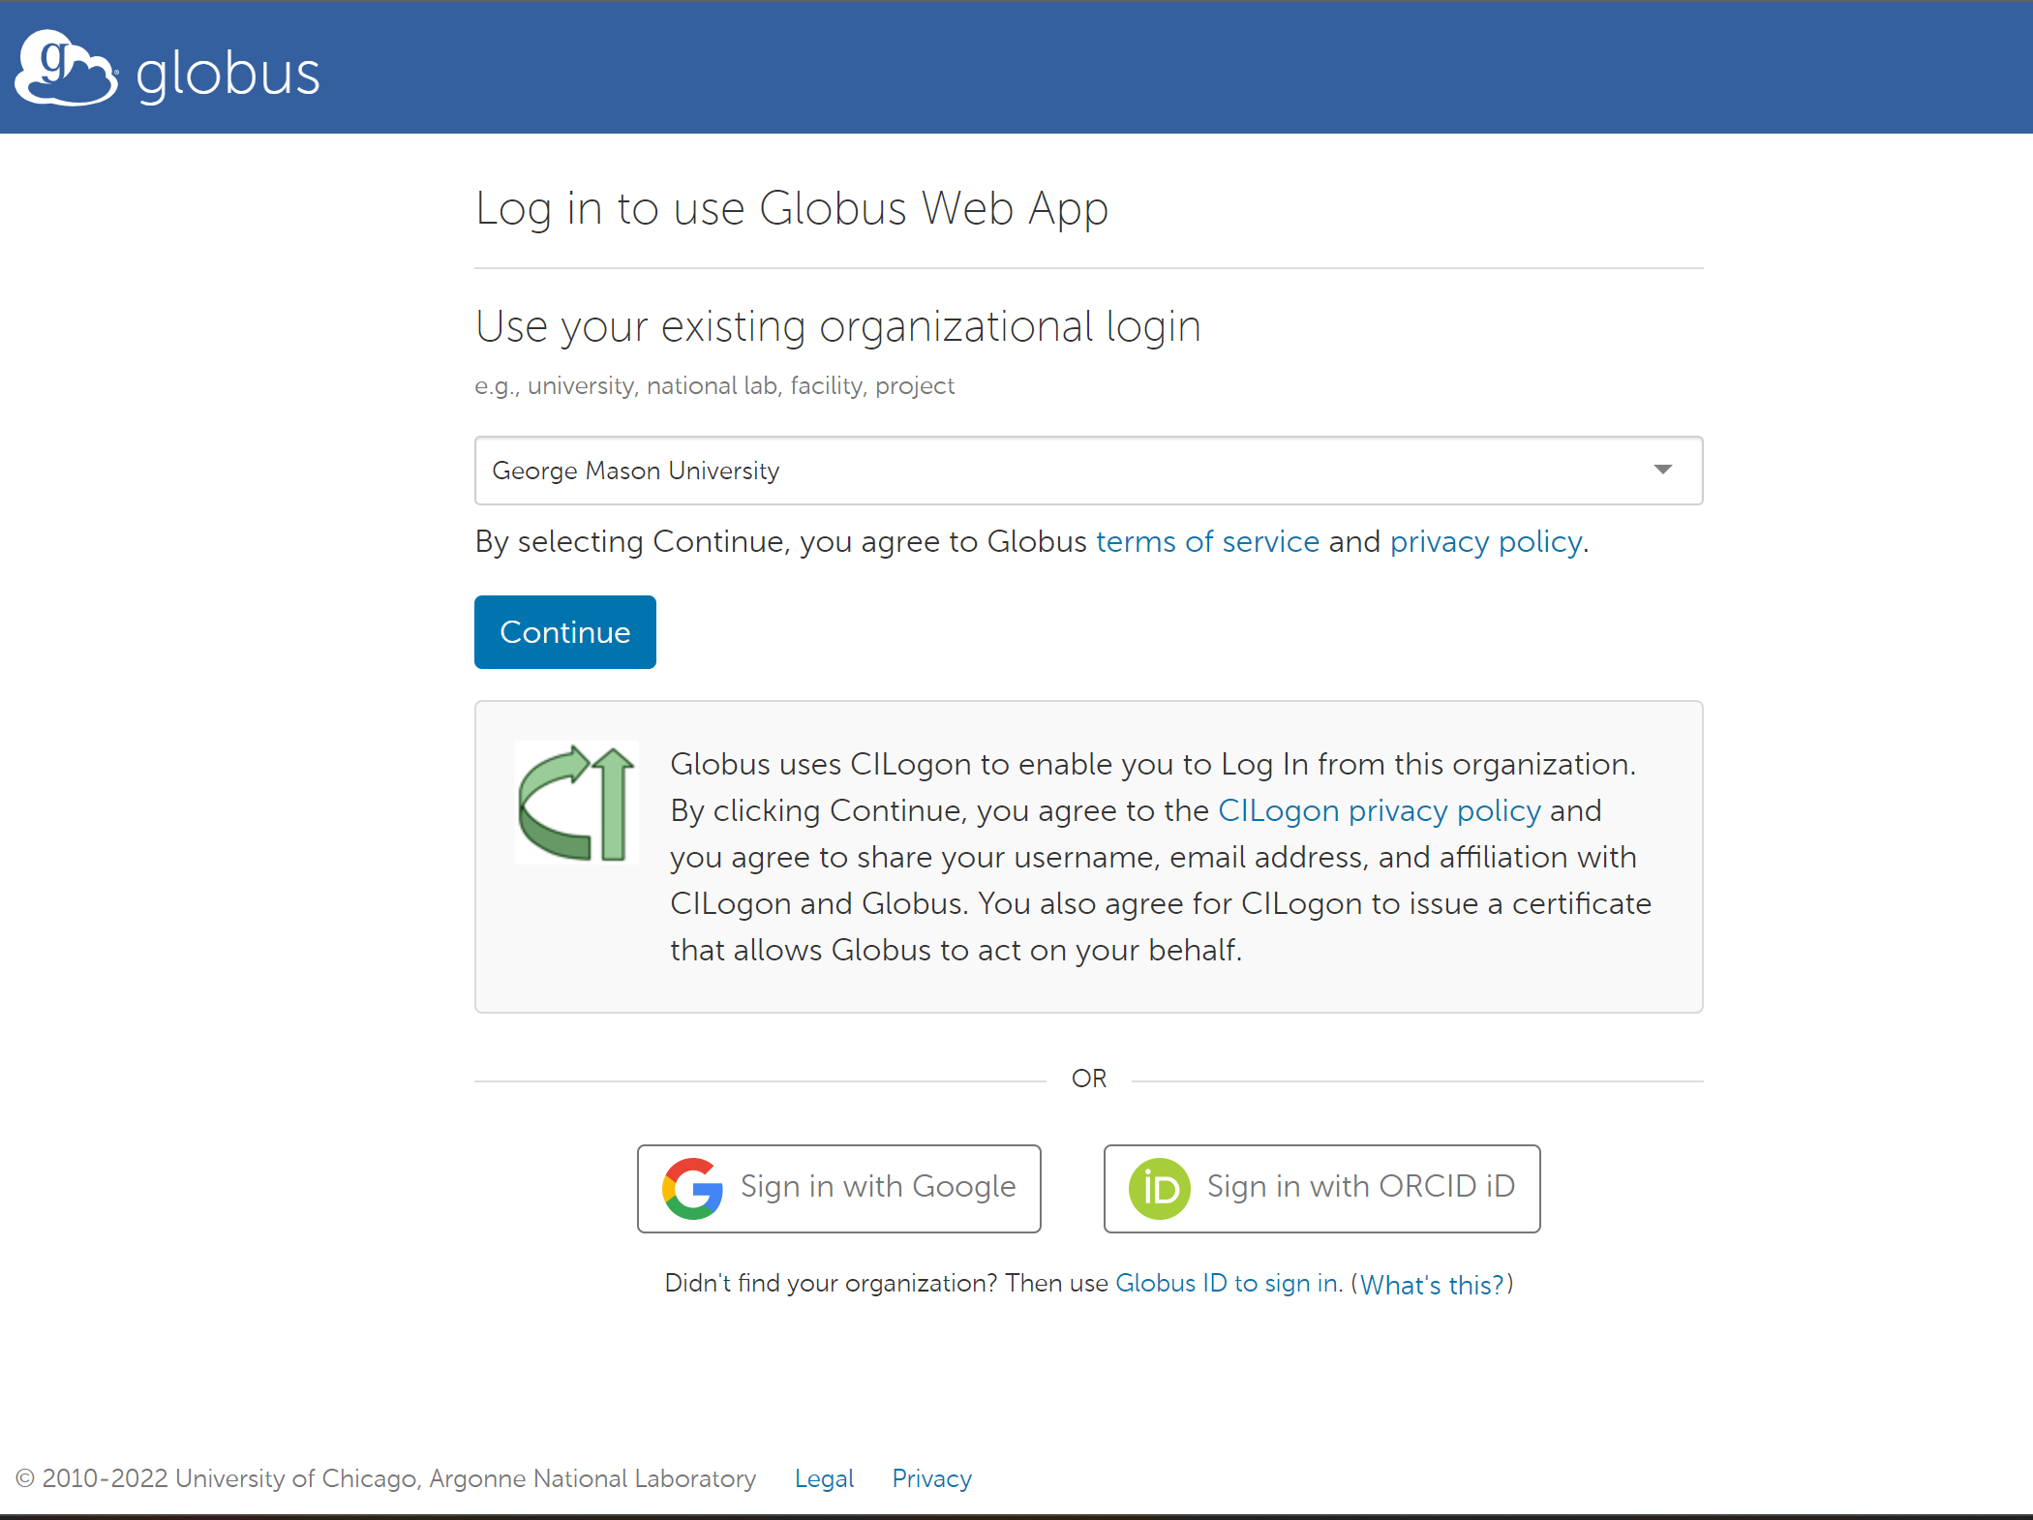The width and height of the screenshot is (2033, 1520).
Task: Use Globus ID to sign in link
Action: point(1229,1283)
